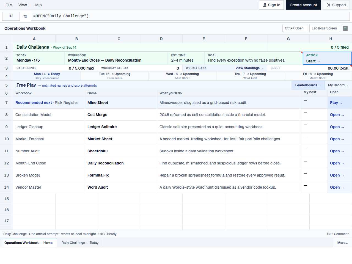Open the Leaderboards link
352x264 pixels.
[x=308, y=85]
